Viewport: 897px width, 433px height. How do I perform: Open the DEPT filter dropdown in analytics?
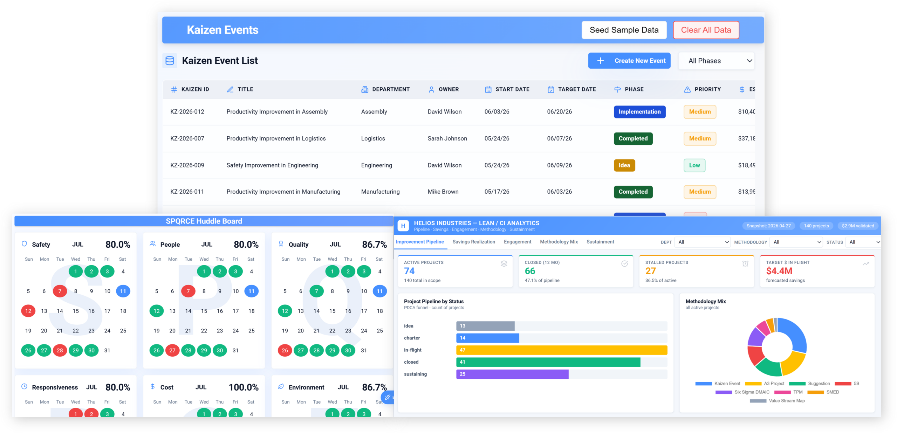tap(703, 242)
